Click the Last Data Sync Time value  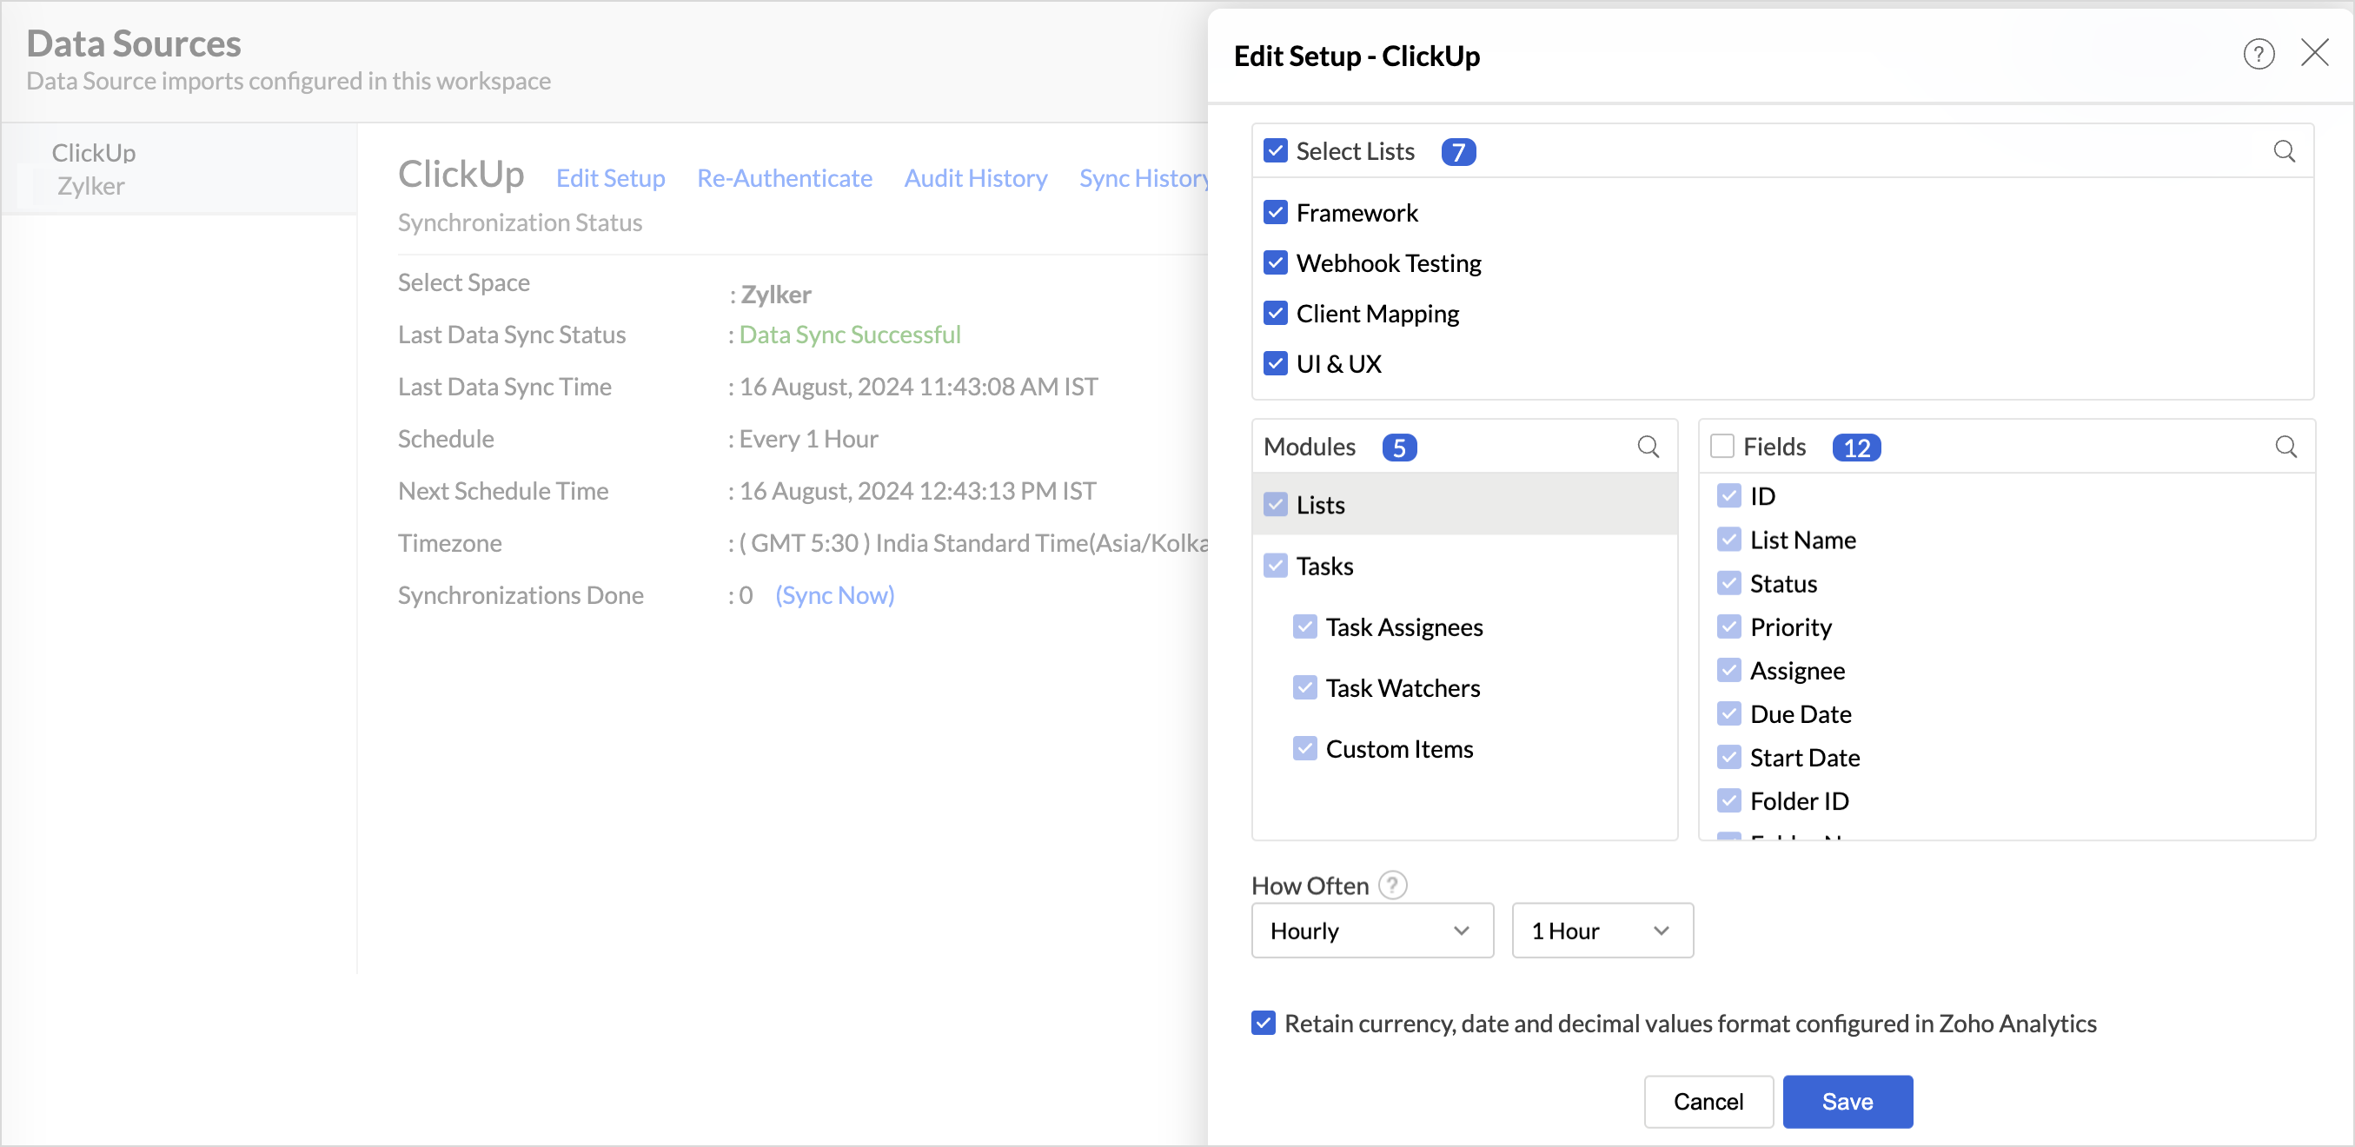tap(919, 387)
